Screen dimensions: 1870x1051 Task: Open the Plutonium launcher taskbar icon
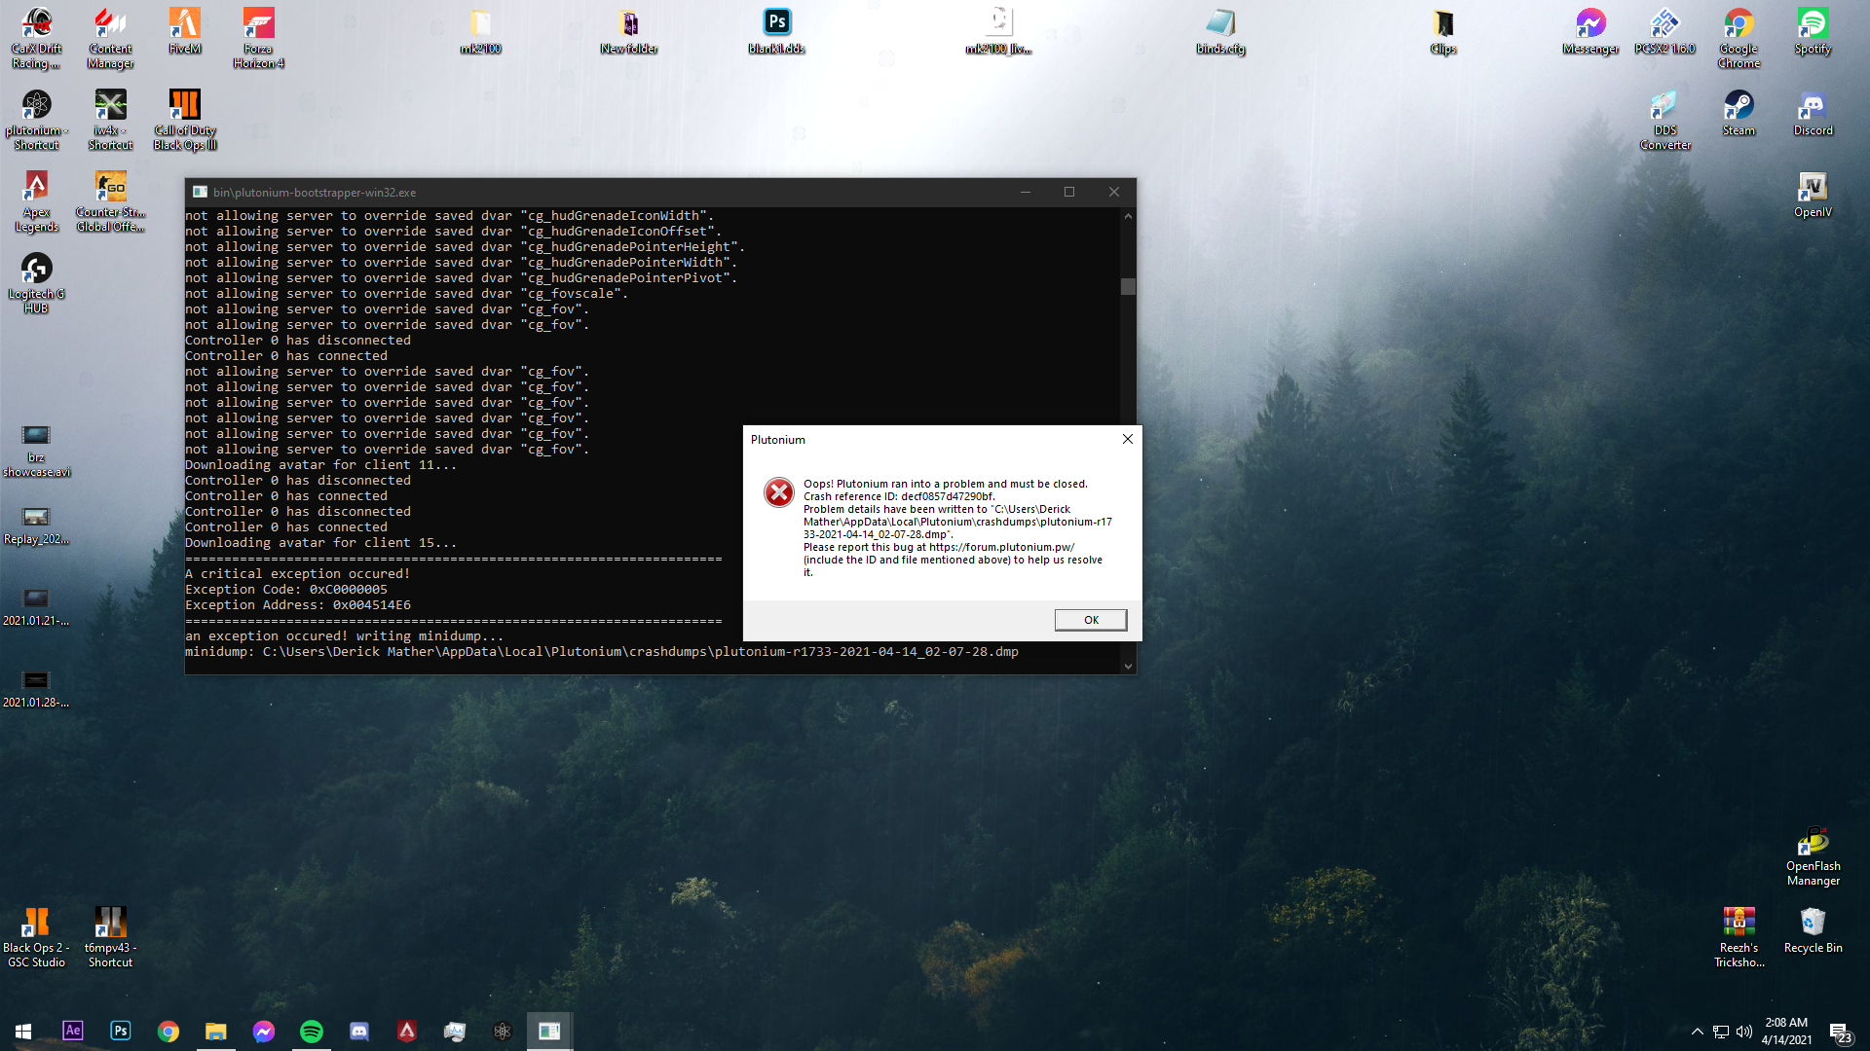click(502, 1031)
